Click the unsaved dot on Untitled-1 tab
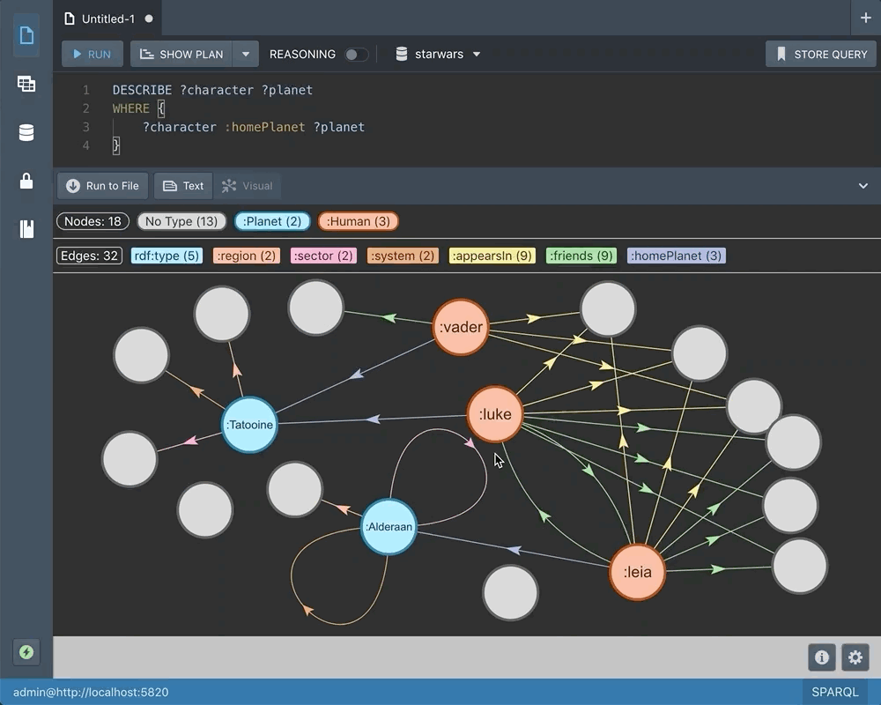This screenshot has height=705, width=881. point(149,19)
